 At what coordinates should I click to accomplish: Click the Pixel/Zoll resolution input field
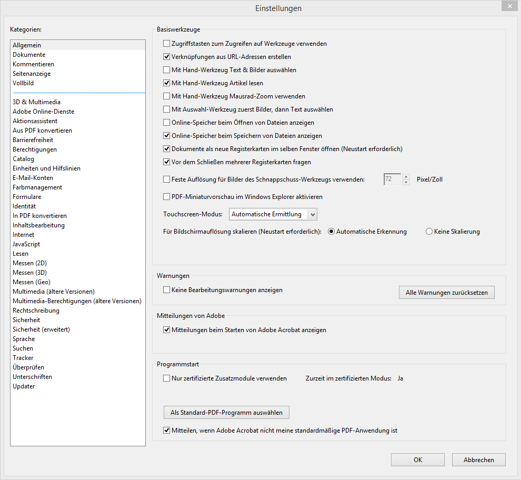[x=392, y=179]
